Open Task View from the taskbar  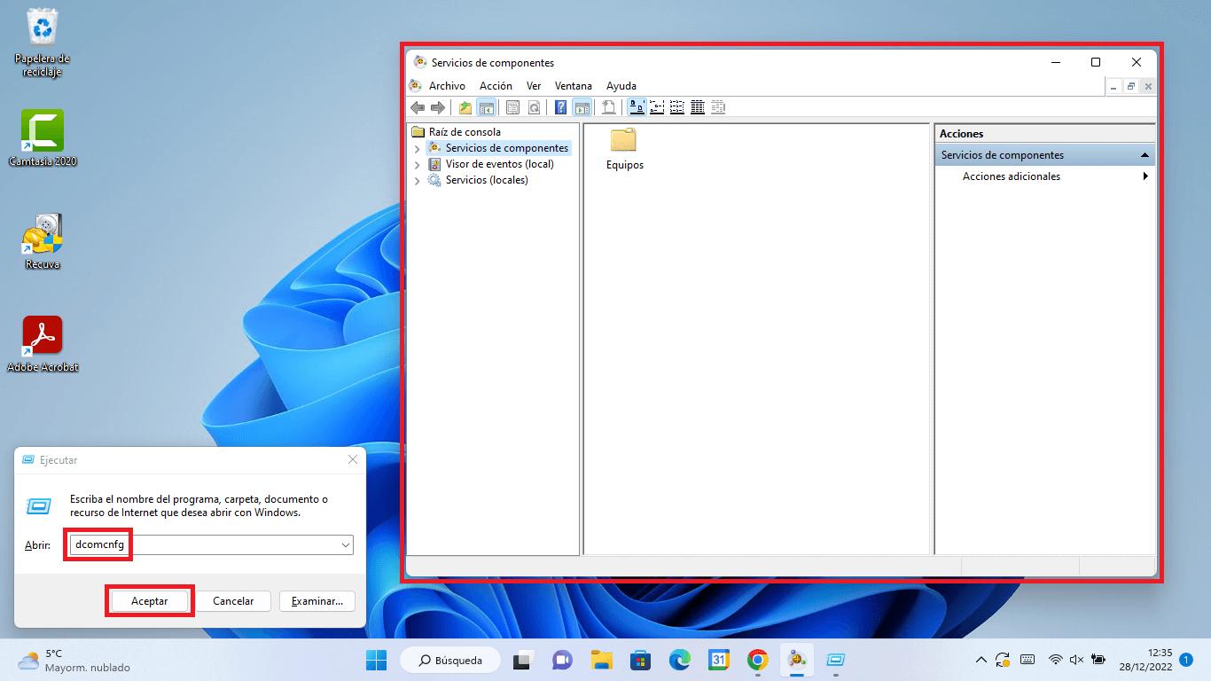point(523,660)
